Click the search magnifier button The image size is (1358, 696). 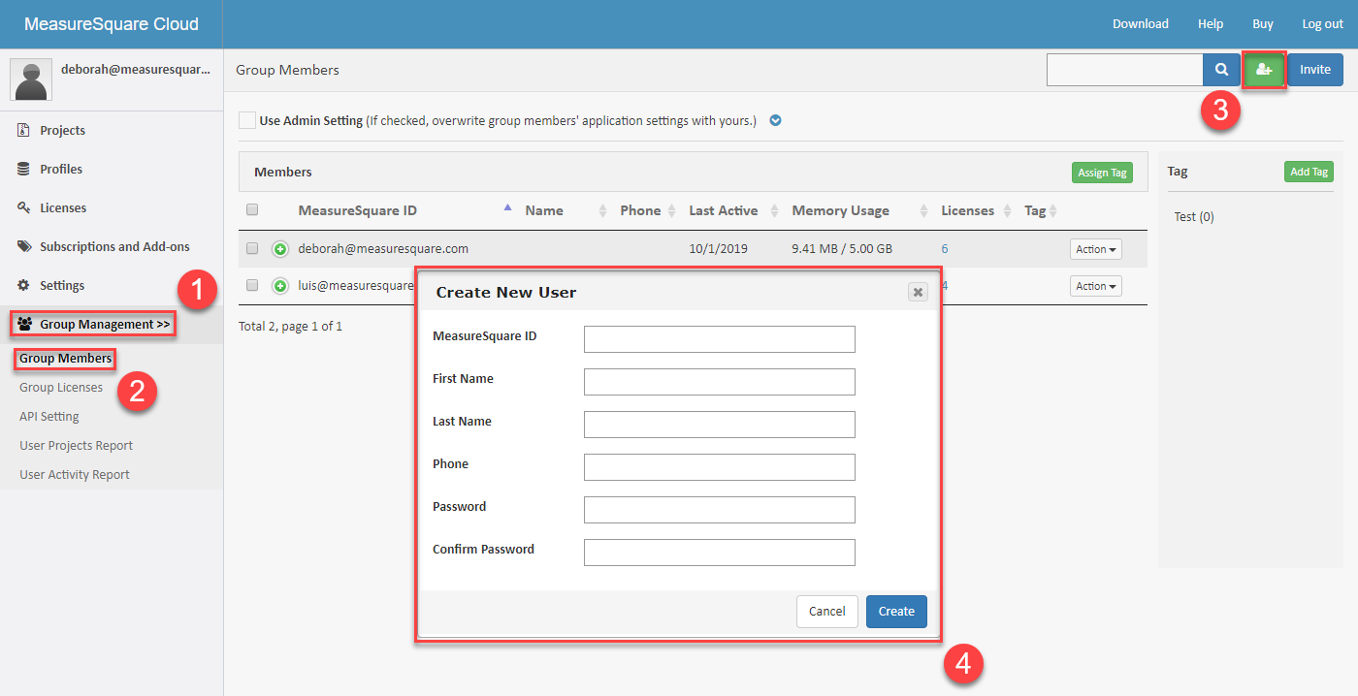point(1221,70)
